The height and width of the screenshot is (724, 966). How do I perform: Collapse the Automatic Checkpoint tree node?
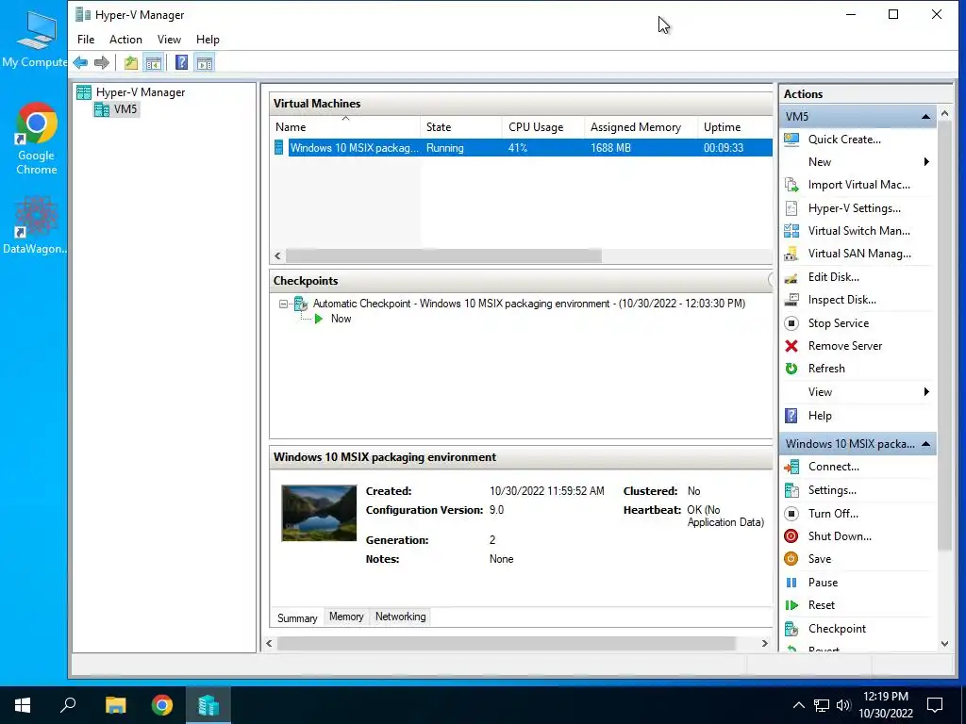click(x=283, y=304)
